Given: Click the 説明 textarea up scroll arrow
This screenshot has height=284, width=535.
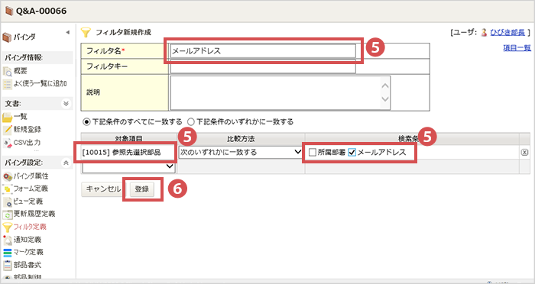Looking at the screenshot, I should click(385, 86).
